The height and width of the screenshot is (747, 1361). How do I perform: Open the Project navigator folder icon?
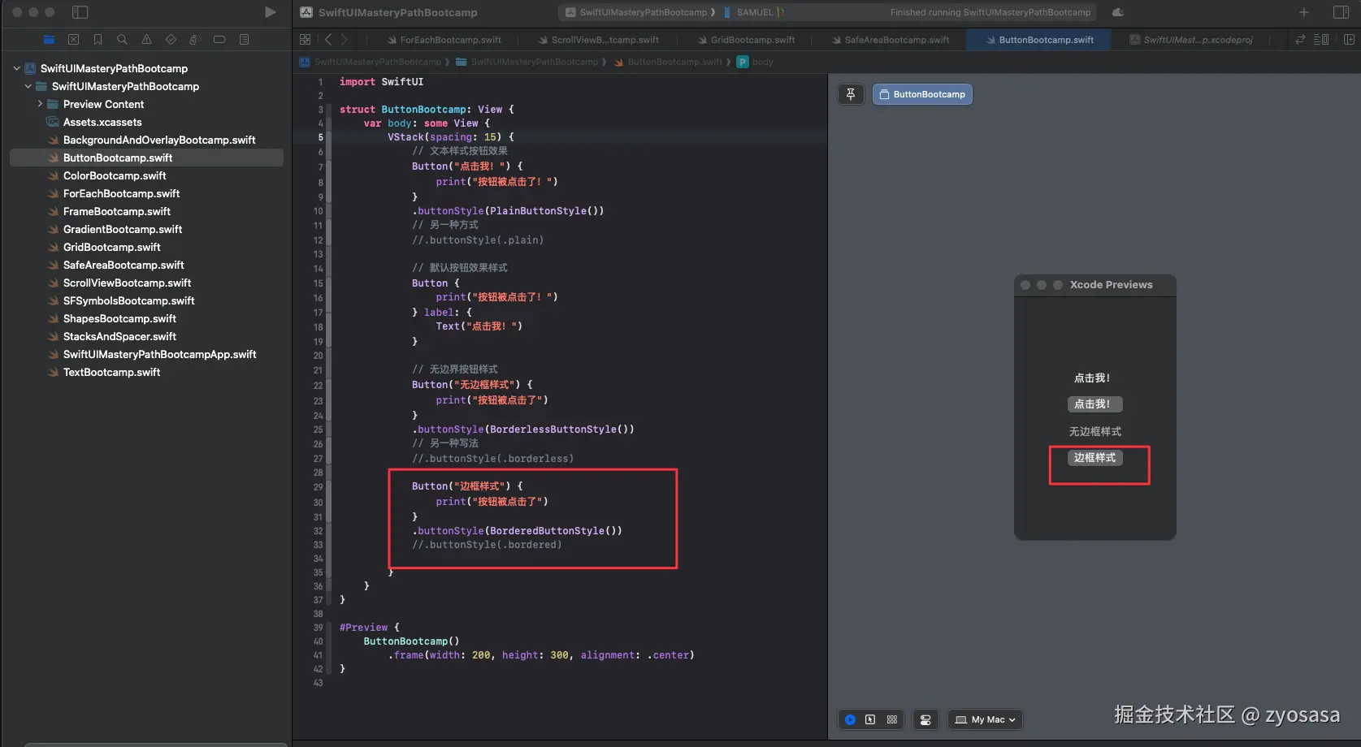49,39
